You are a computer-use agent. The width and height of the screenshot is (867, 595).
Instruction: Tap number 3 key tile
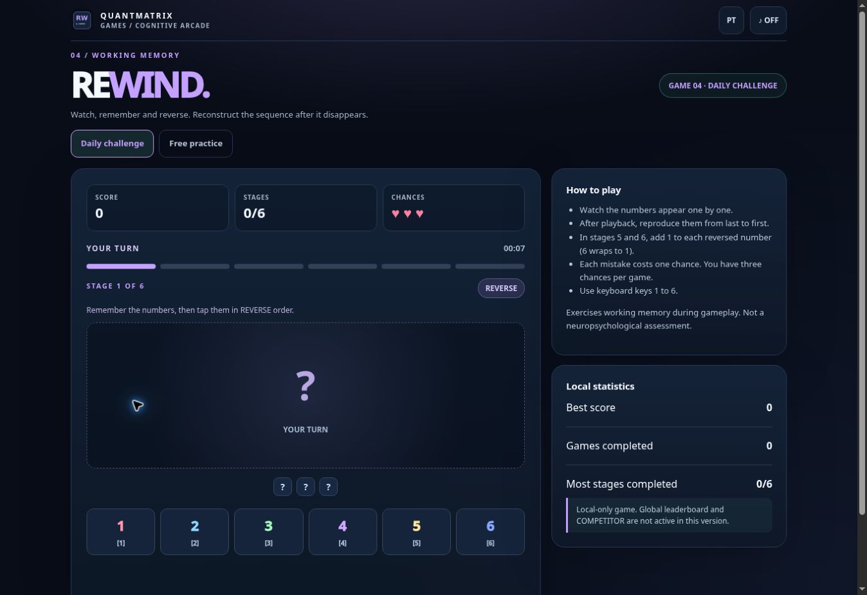click(x=268, y=531)
